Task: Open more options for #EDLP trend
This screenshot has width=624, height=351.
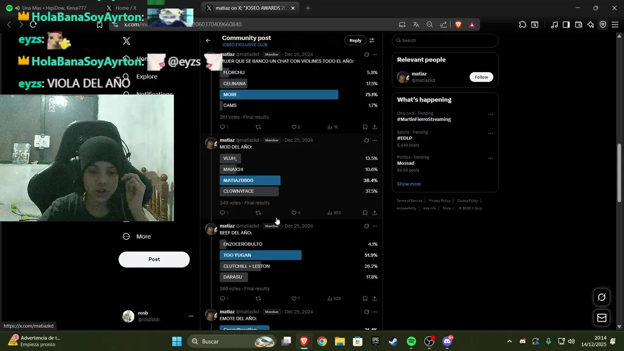Action: click(490, 133)
